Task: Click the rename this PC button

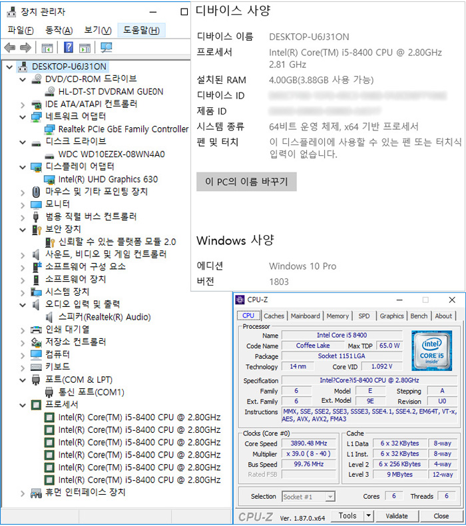Action: (x=246, y=182)
